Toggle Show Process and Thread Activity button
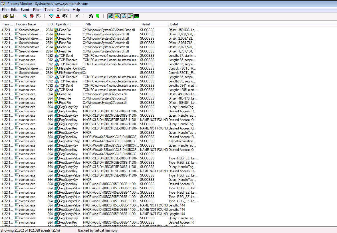This screenshot has width=337, height=233. 130,16
